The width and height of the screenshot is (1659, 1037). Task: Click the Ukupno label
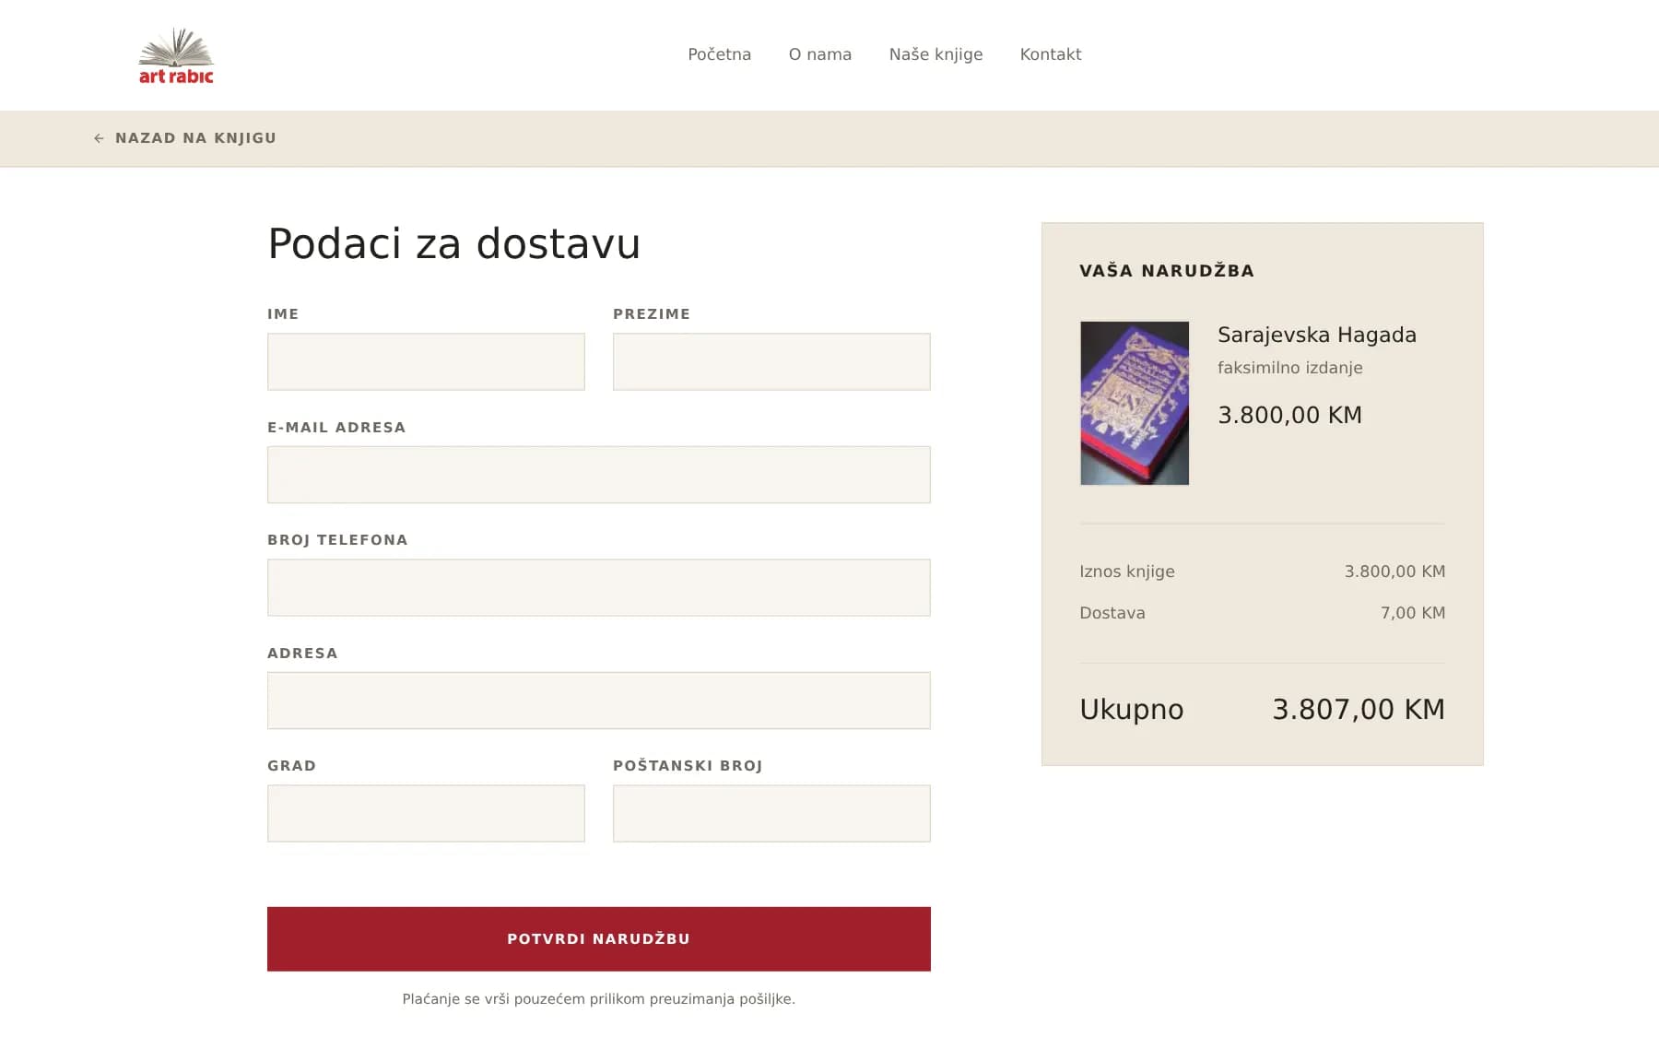(x=1131, y=710)
